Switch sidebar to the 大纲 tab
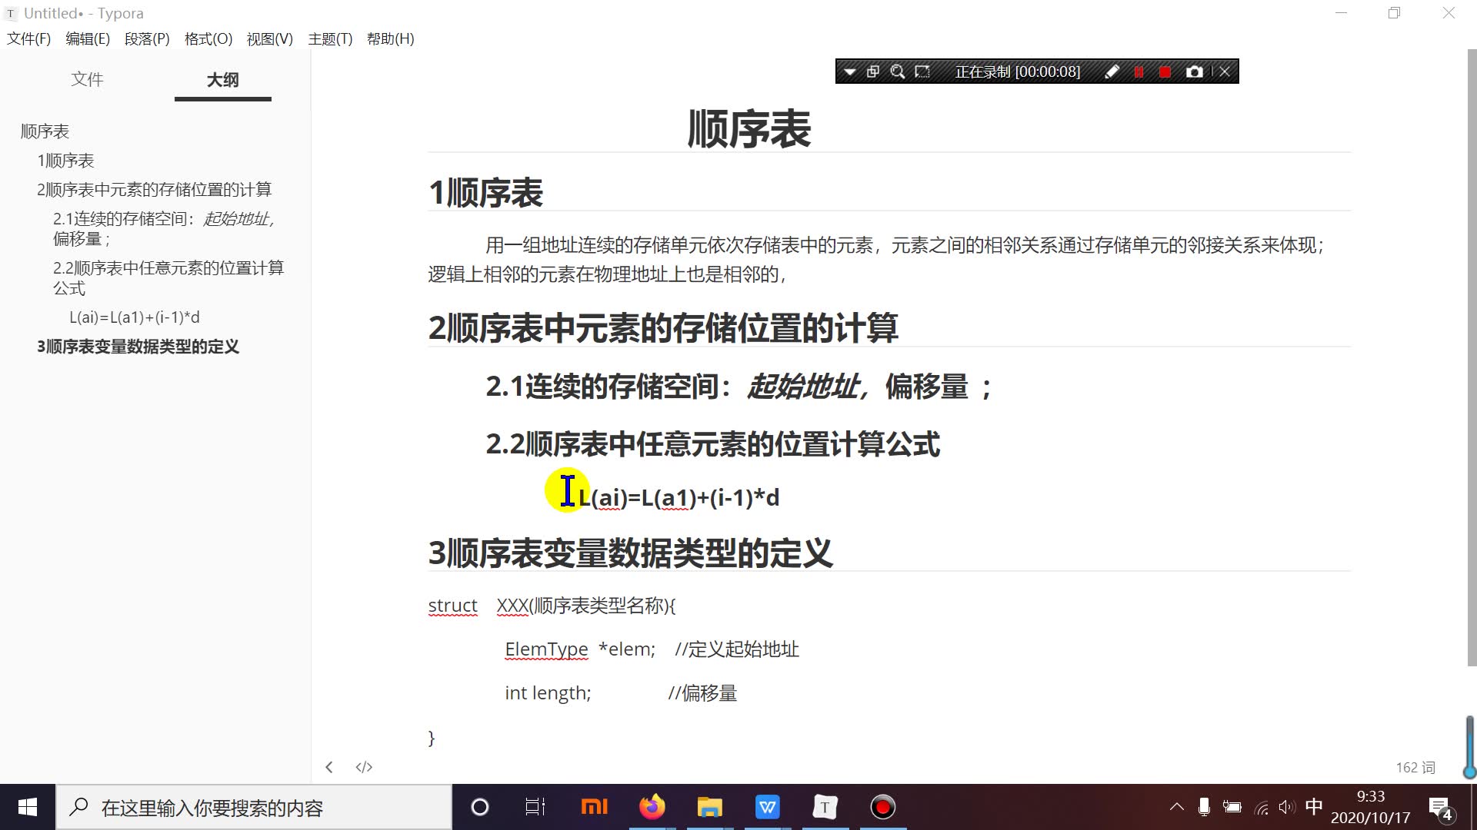 223,79
